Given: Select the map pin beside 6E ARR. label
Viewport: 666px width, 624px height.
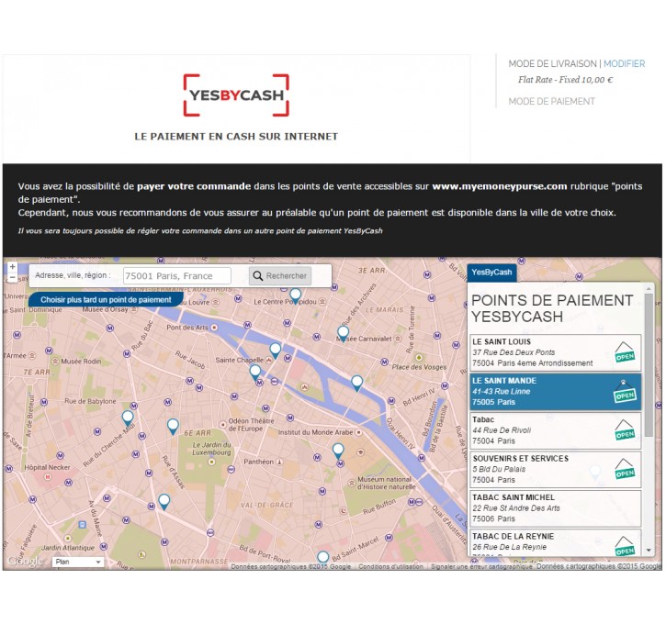Looking at the screenshot, I should [x=173, y=427].
